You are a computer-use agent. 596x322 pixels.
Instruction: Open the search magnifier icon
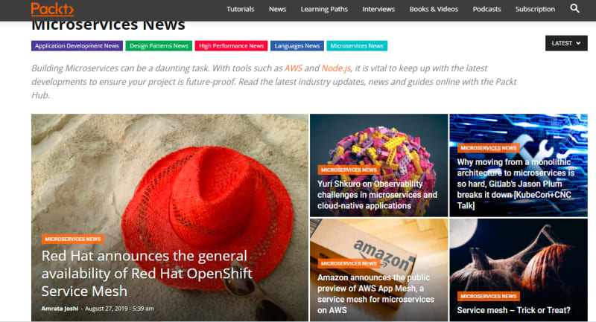574,8
